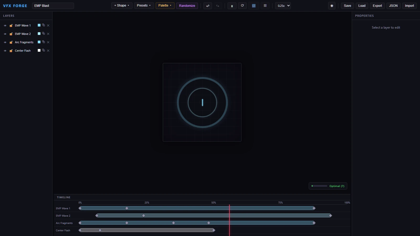Open EMP Wave 1 color swatch

[39, 25]
